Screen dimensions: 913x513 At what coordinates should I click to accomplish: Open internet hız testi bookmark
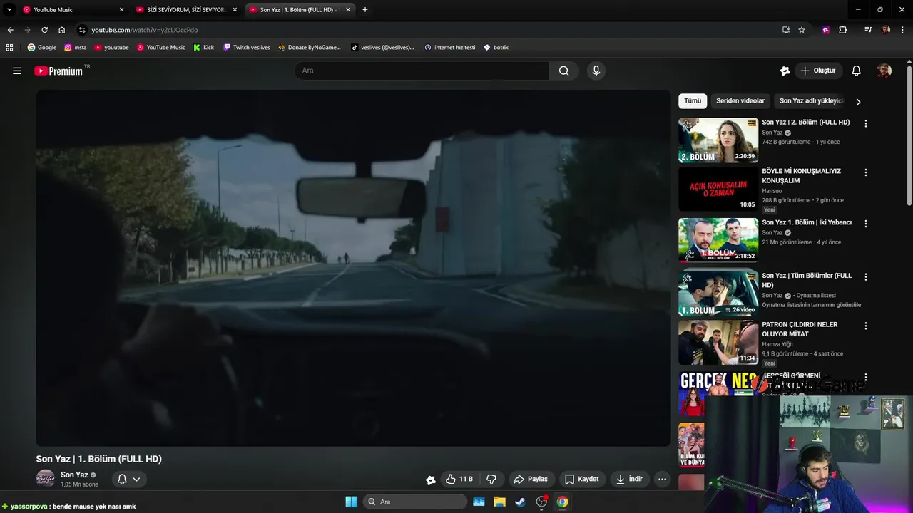coord(449,48)
